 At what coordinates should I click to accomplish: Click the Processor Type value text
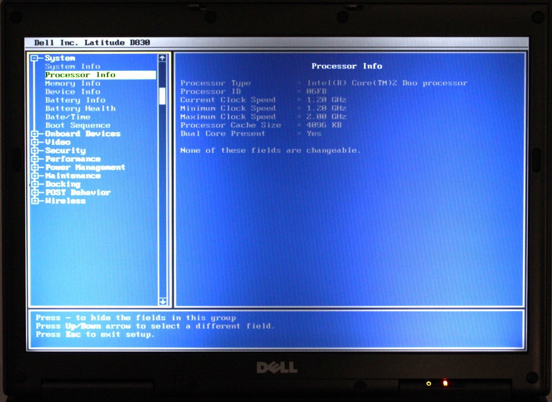[x=387, y=83]
